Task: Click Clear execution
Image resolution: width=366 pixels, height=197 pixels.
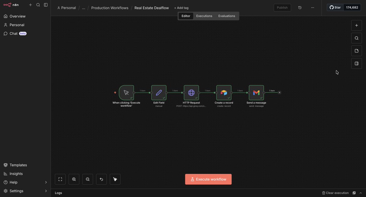Action: tap(335, 193)
